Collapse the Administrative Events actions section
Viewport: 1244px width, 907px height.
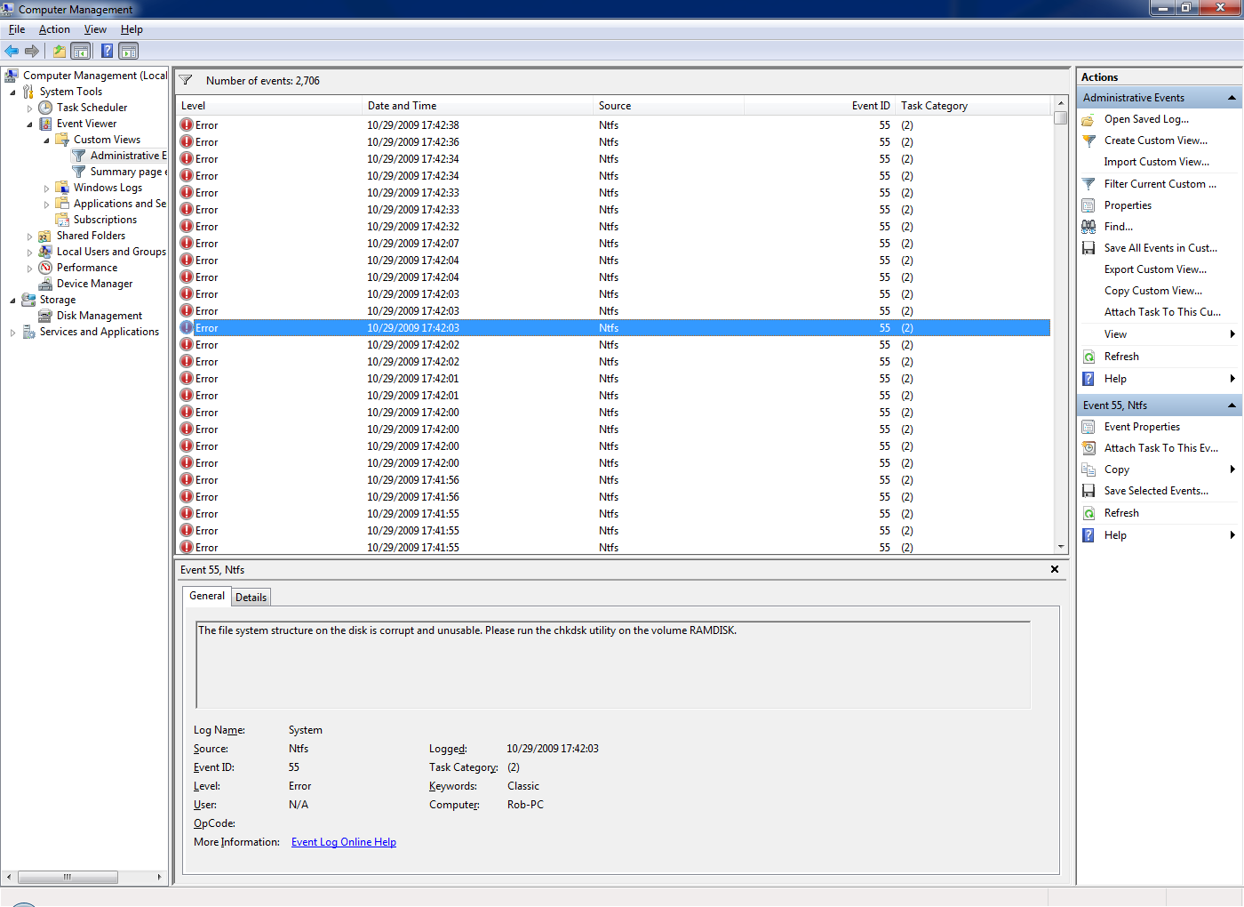point(1232,98)
